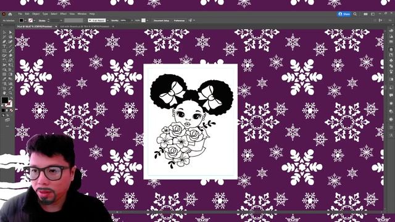Viewport: 395px width, 222px height.
Task: Open the Edit menu
Action: pyautogui.click(x=27, y=14)
